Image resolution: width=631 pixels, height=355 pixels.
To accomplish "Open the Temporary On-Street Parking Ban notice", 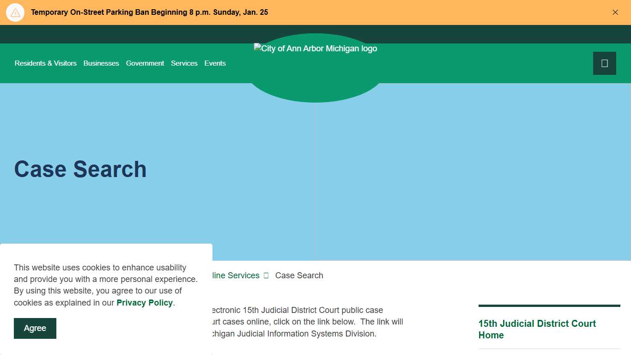I will (149, 12).
